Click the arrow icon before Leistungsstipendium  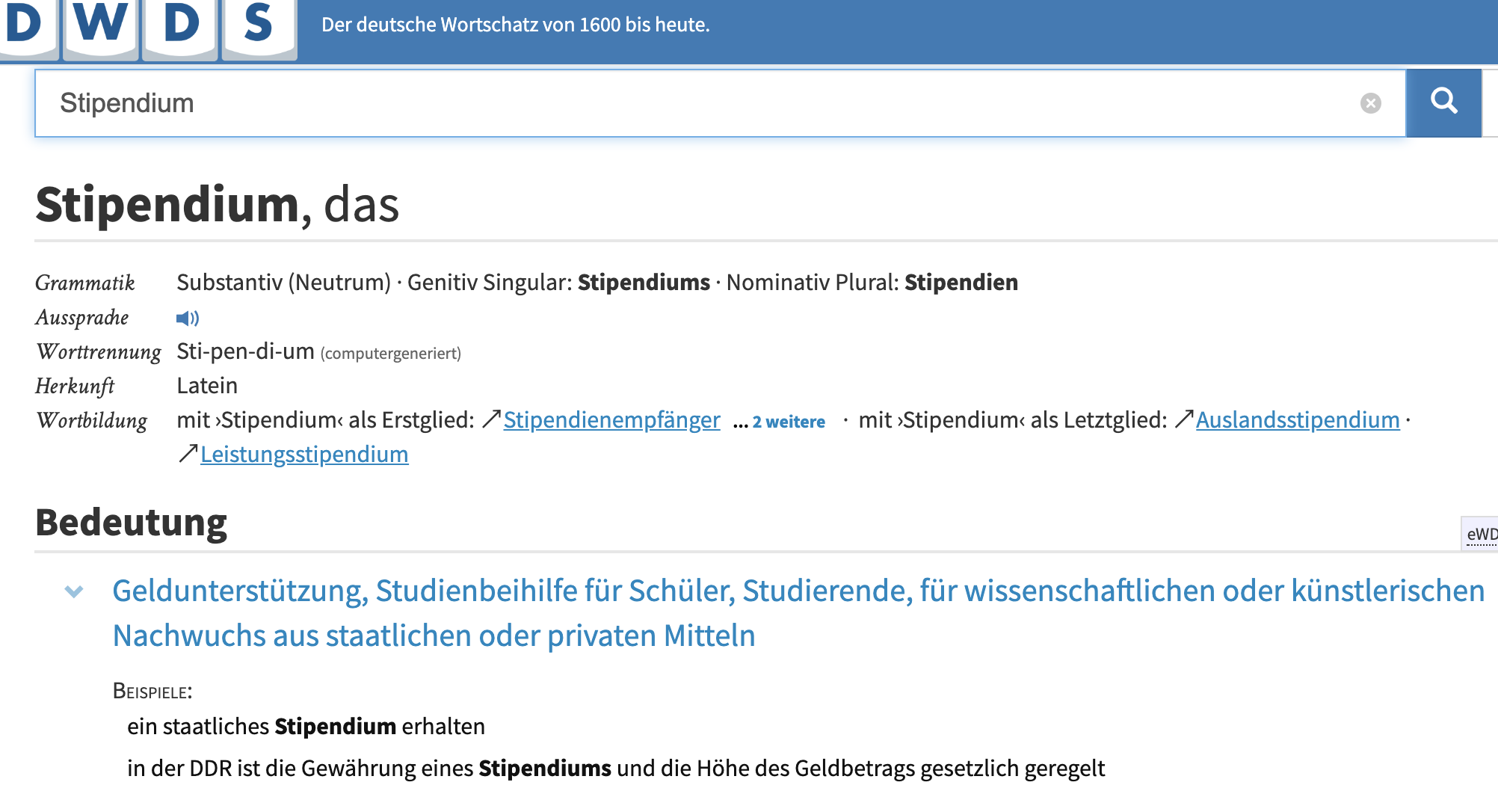pos(188,454)
